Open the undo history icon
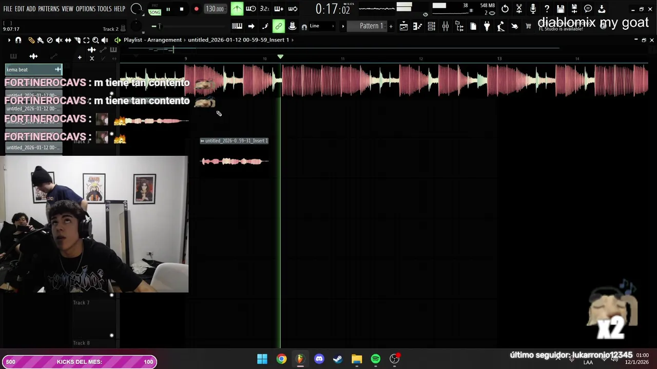 click(505, 9)
